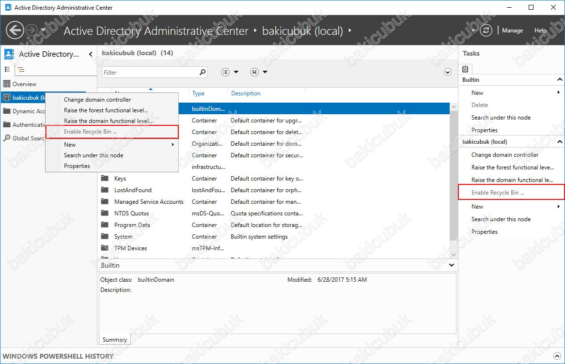The image size is (565, 364).
Task: Click the Global Search magnifier icon
Action: 6,138
